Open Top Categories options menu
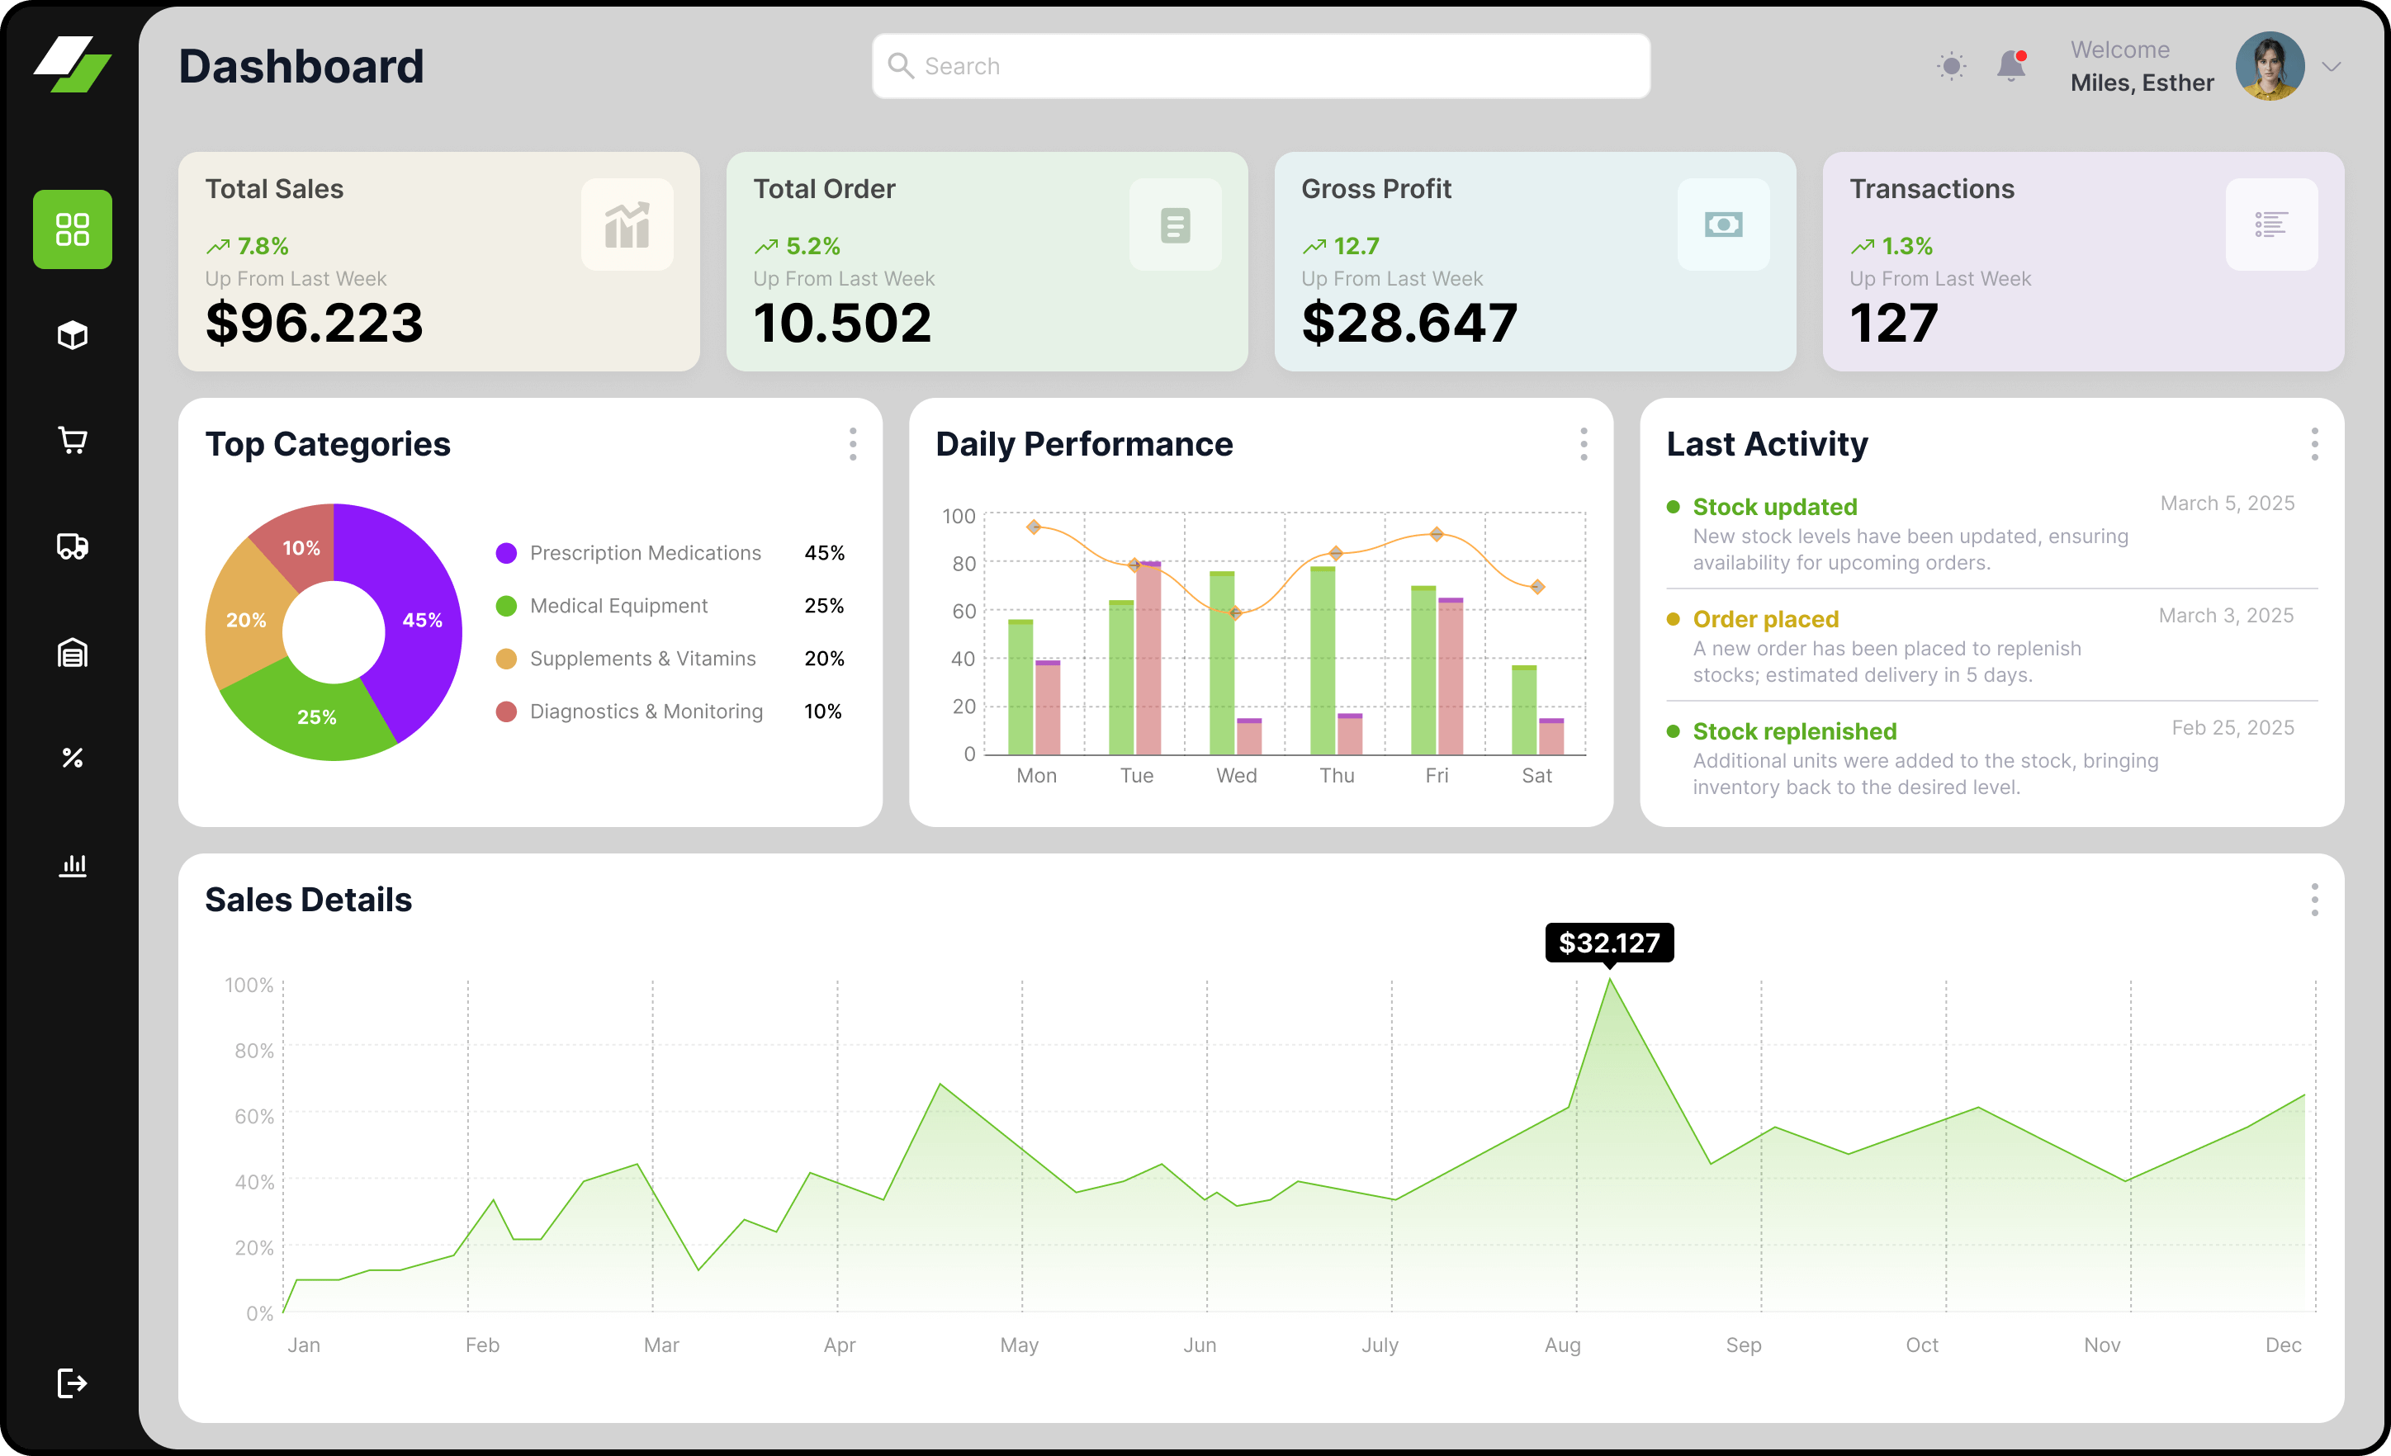The image size is (2391, 1456). click(x=852, y=444)
